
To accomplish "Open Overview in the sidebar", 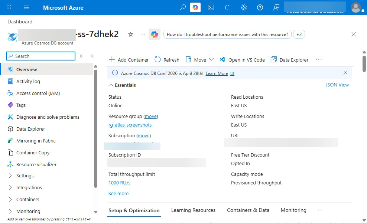I will 47,69.
